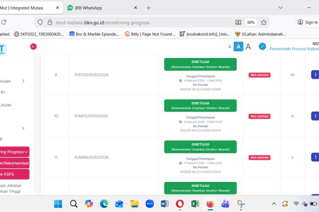Screen dimensions: 319x212
Task: Open the Bro & Marble Episode bookmark
Action: pyautogui.click(x=94, y=34)
